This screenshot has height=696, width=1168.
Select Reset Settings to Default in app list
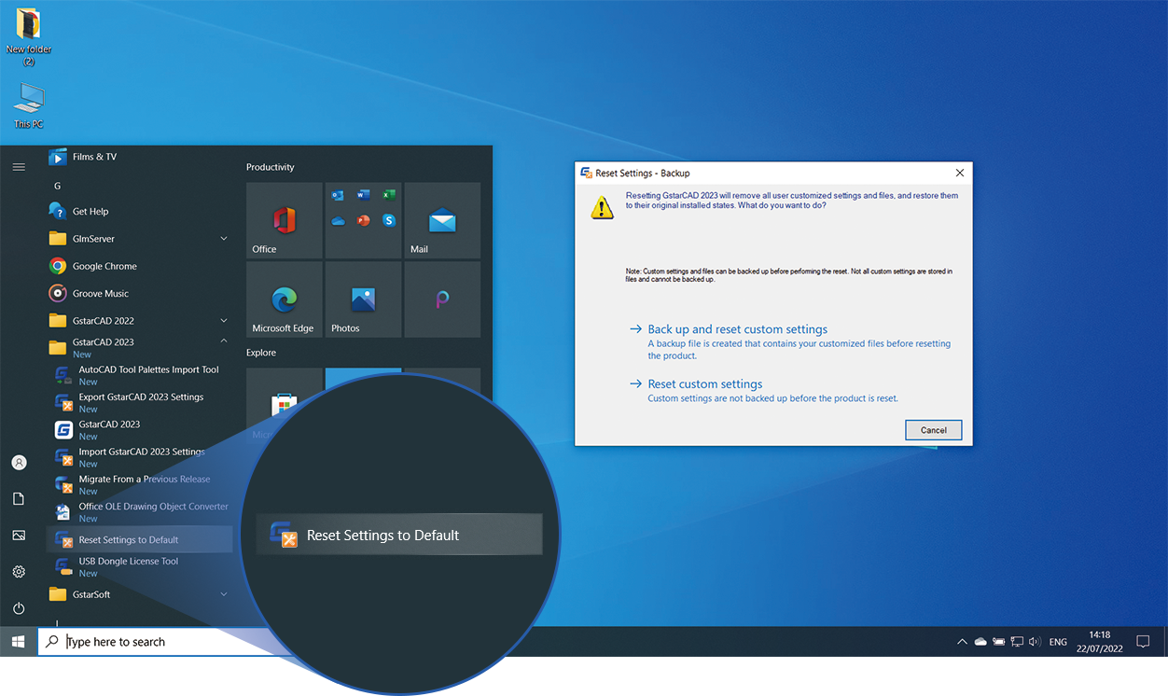point(140,539)
